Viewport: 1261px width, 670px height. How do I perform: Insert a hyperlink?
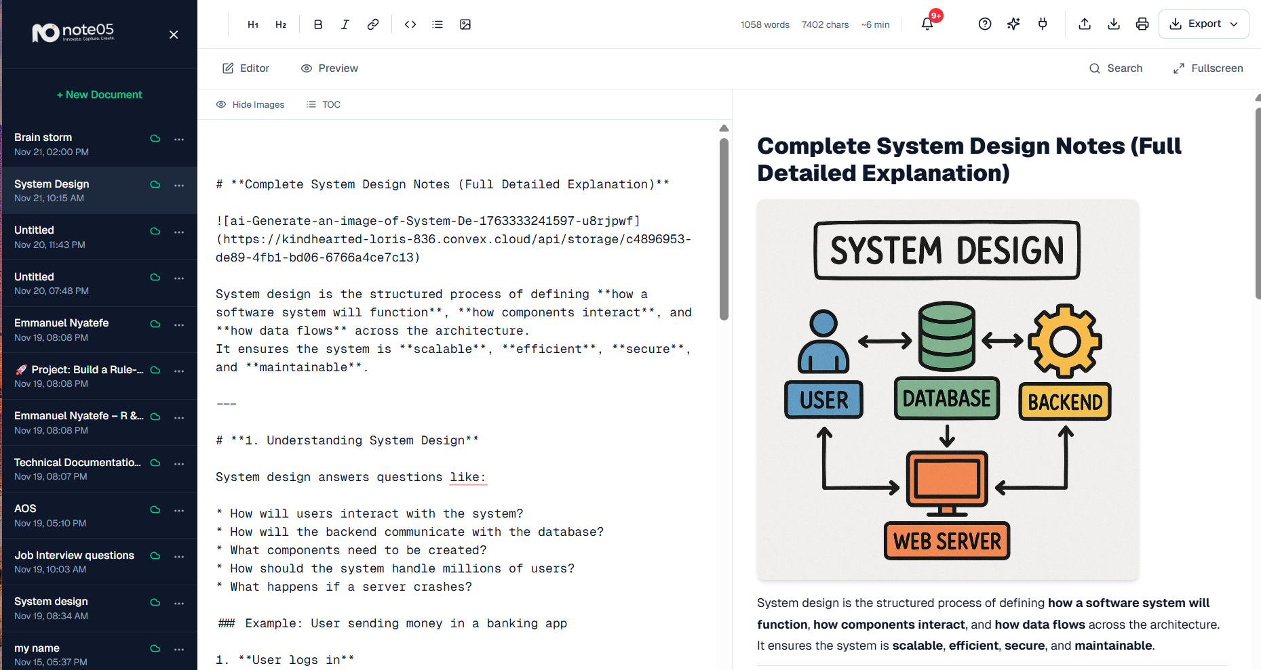click(x=372, y=24)
